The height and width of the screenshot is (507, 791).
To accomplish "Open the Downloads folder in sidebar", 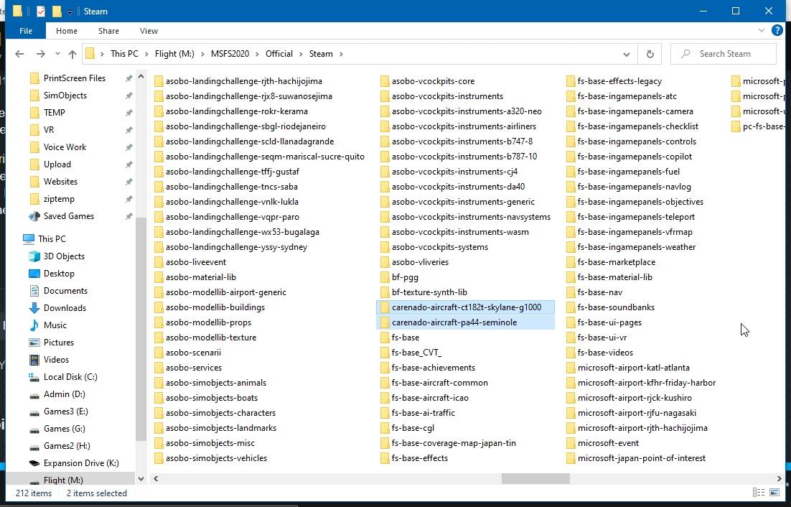I will [x=65, y=308].
